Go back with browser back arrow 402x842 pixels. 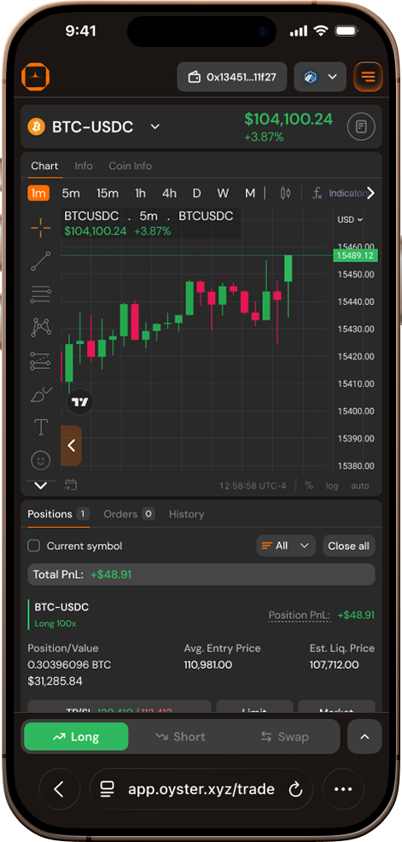59,789
